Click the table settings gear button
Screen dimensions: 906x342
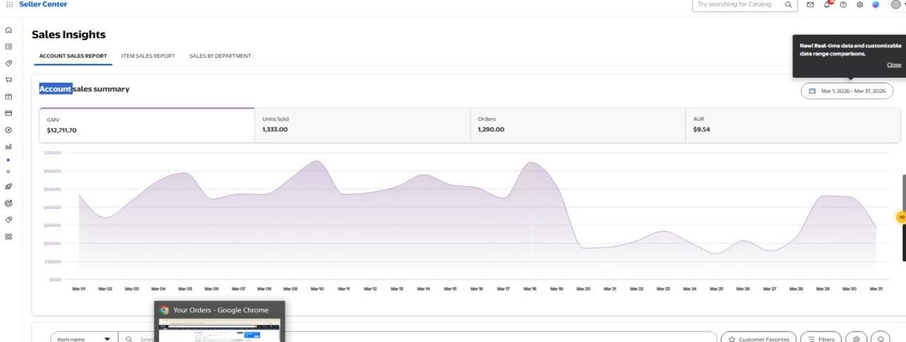(x=856, y=339)
